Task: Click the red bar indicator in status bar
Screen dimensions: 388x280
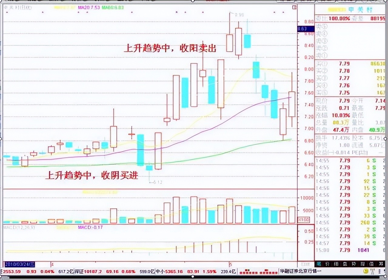Action: pos(257,272)
